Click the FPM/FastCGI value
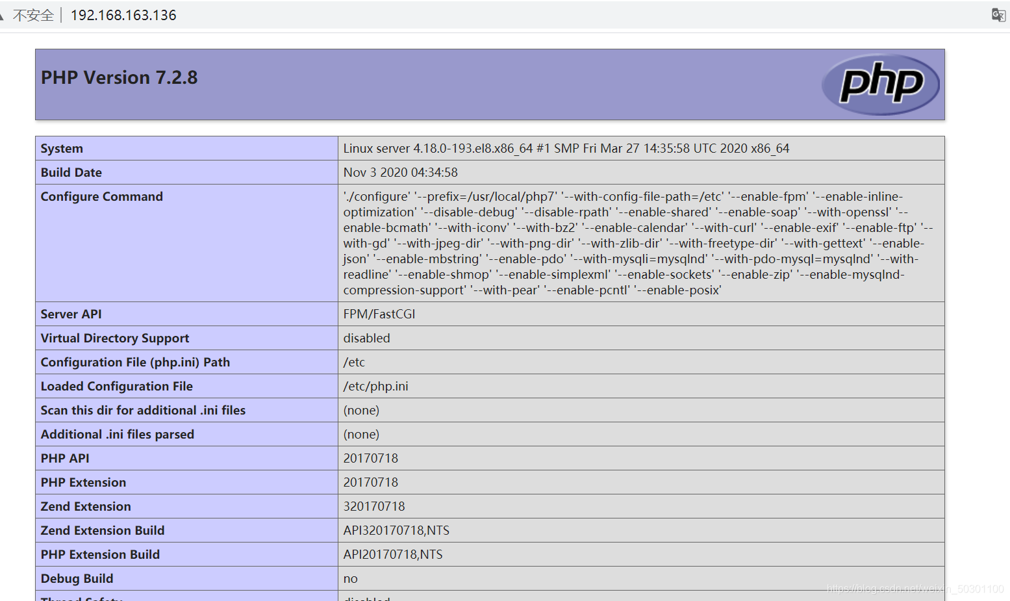The height and width of the screenshot is (601, 1010). [x=379, y=314]
